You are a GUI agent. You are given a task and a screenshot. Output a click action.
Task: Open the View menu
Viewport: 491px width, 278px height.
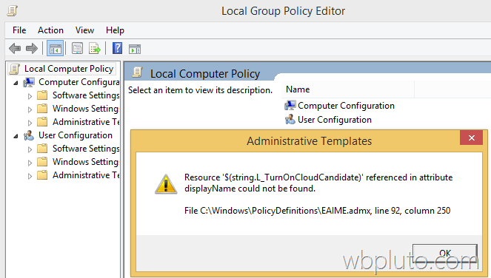(84, 30)
